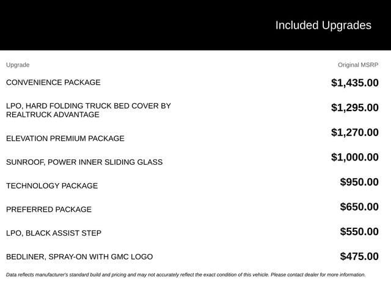The width and height of the screenshot is (391, 293).
Task: Click the $1,295.00 price
Action: 355,107
